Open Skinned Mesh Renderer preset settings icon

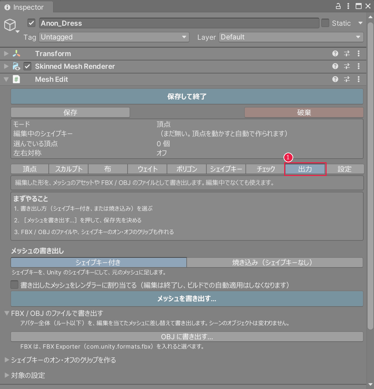pyautogui.click(x=347, y=66)
